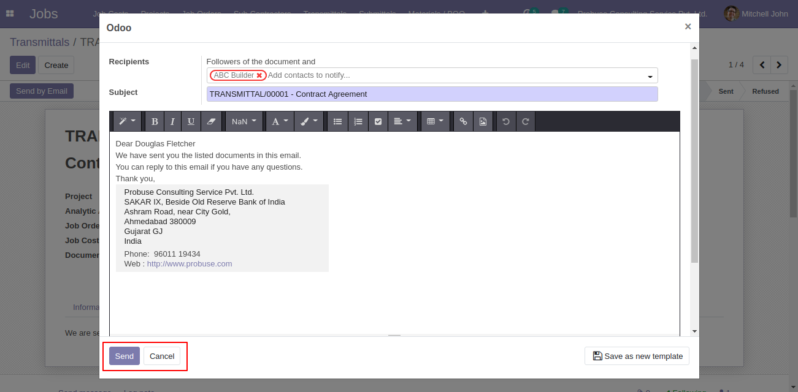Click the Subject input field
The width and height of the screenshot is (798, 392).
tap(432, 94)
